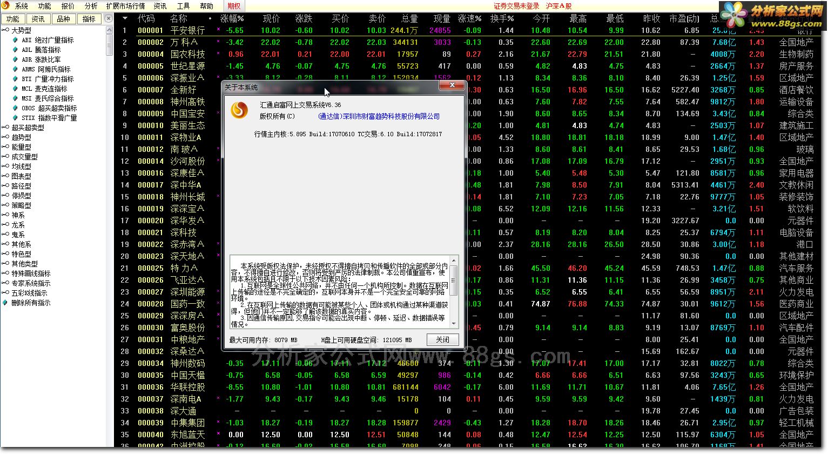Click the 酒店餐饮 industry cell
This screenshot has width=828, height=454.
[x=796, y=90]
